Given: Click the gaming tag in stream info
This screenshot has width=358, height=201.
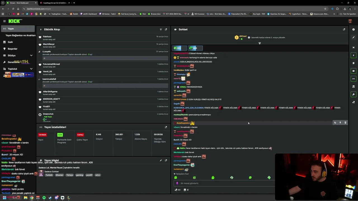Looking at the screenshot, I should [79, 175].
